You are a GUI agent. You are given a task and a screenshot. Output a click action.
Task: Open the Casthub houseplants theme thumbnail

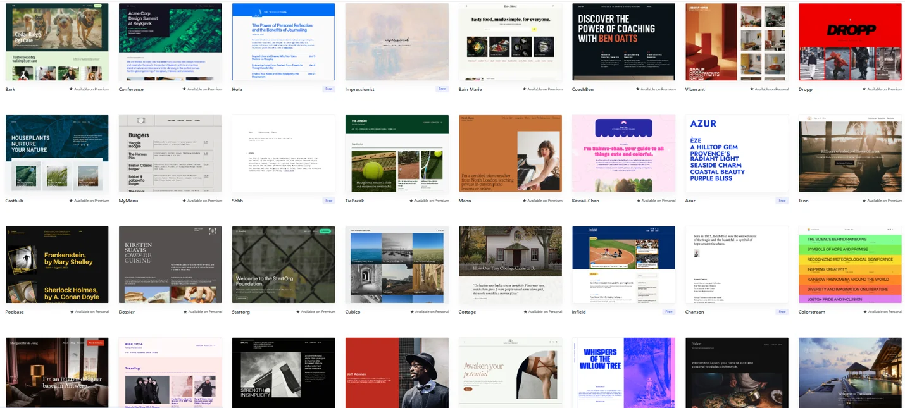pos(57,154)
